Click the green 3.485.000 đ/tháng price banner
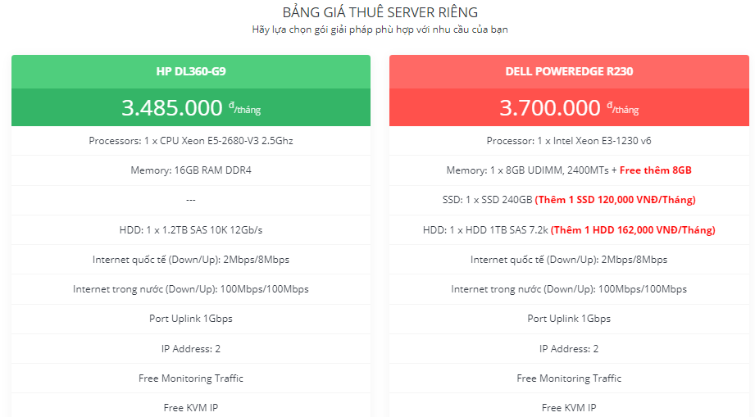Image resolution: width=755 pixels, height=417 pixels. coord(191,107)
